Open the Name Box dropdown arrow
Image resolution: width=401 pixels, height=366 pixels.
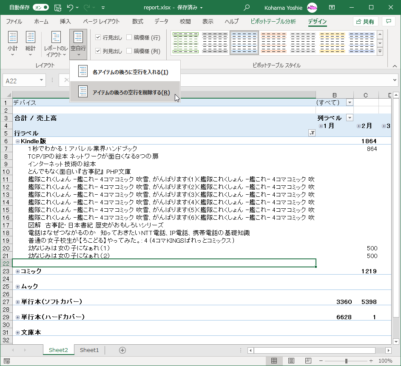pyautogui.click(x=41, y=80)
